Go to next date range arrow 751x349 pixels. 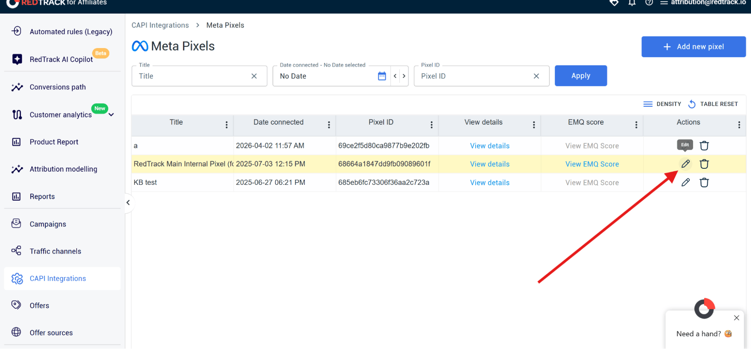click(x=404, y=76)
